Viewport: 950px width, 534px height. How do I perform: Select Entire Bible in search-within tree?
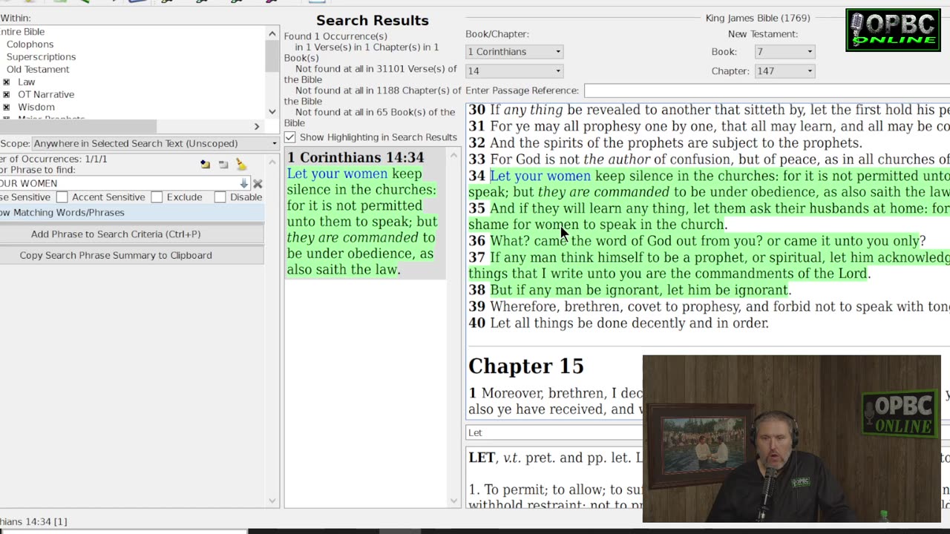[x=22, y=32]
